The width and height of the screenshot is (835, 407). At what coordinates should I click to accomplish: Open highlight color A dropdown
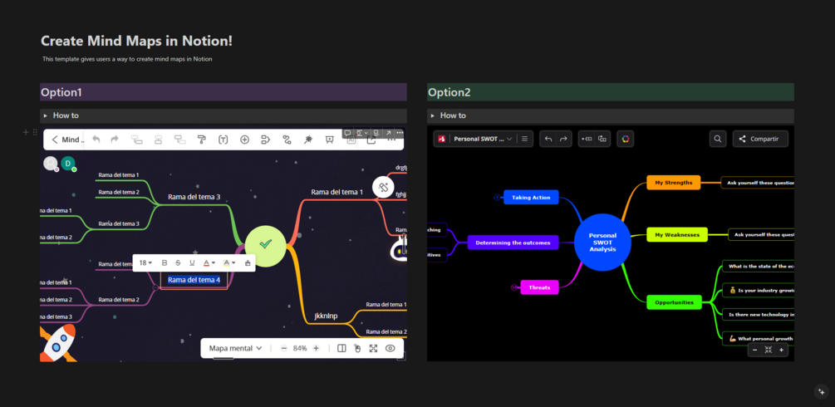point(229,262)
